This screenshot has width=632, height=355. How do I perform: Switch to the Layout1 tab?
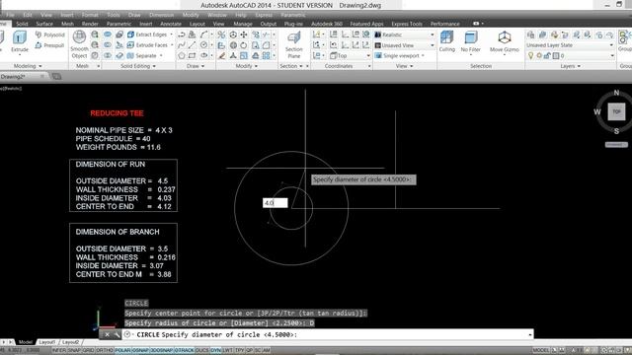(x=47, y=342)
